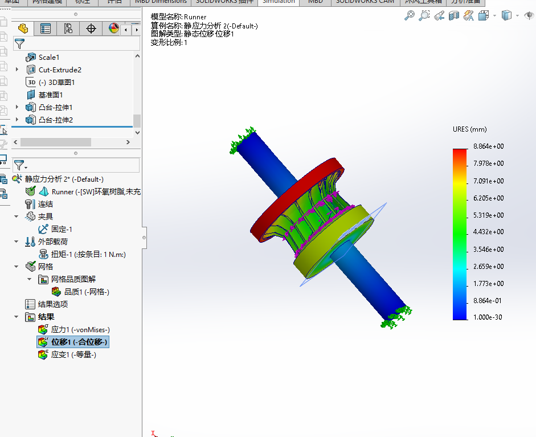
Task: Toggle the Section View icon
Action: point(453,15)
